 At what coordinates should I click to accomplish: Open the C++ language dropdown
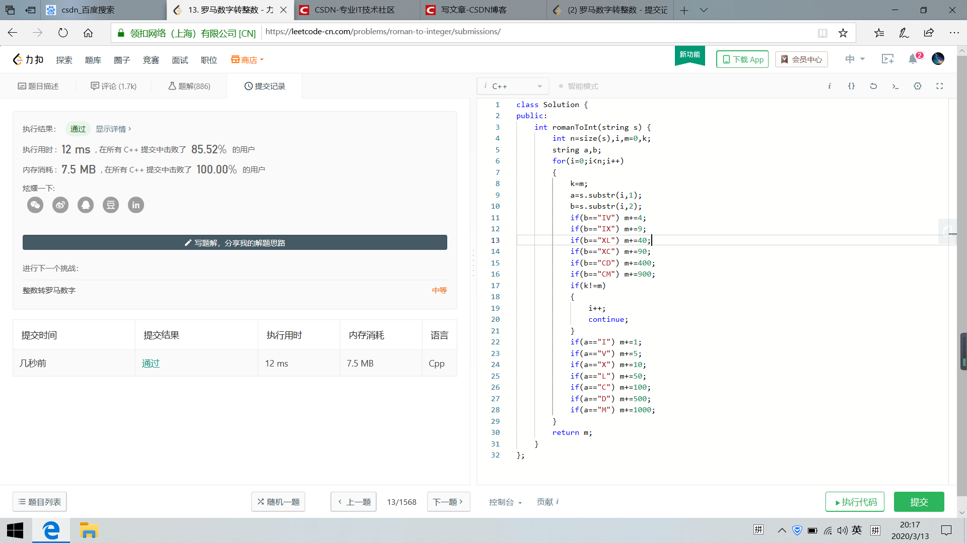click(x=513, y=86)
